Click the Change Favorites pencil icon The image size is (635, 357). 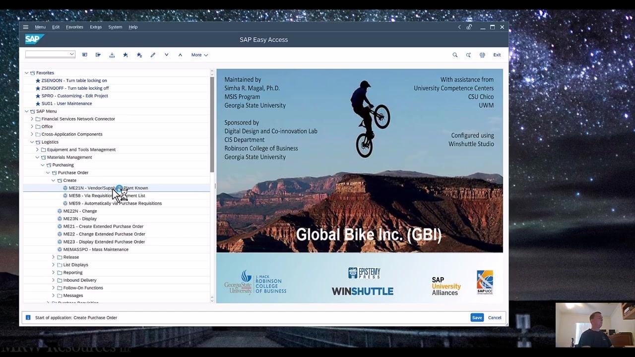153,55
